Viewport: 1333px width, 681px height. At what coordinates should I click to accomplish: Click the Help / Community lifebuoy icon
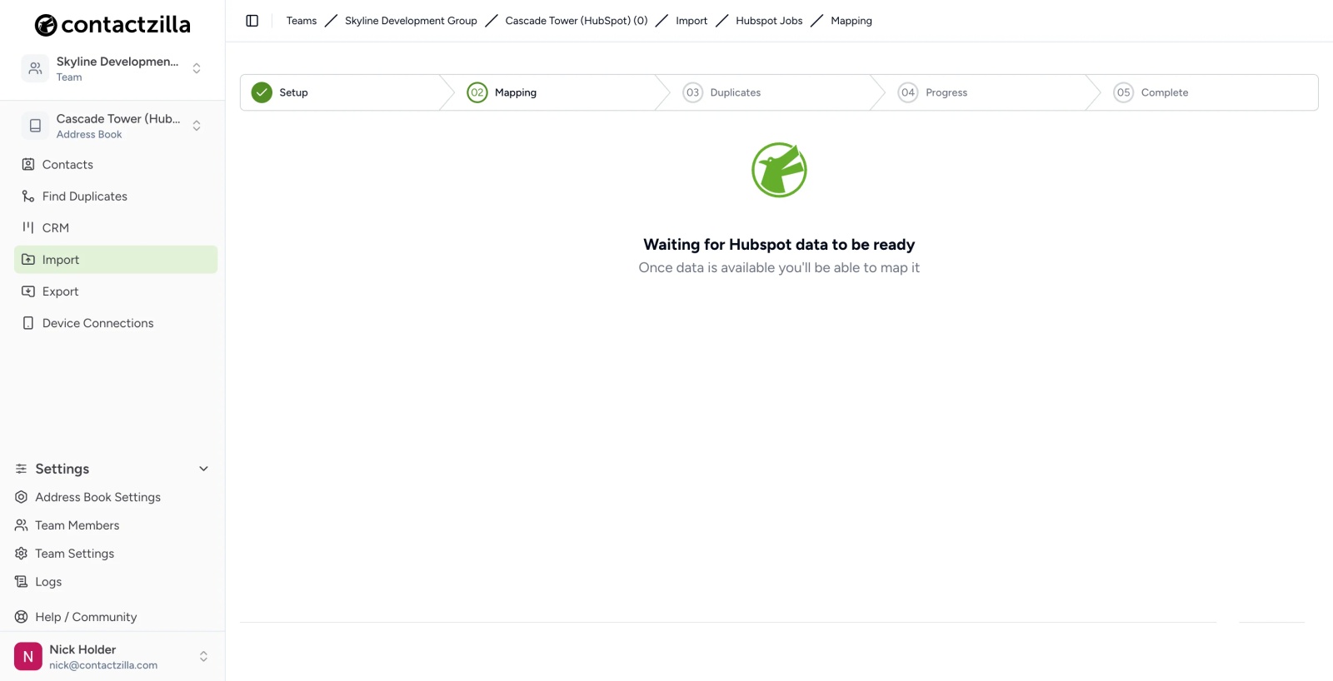(22, 617)
